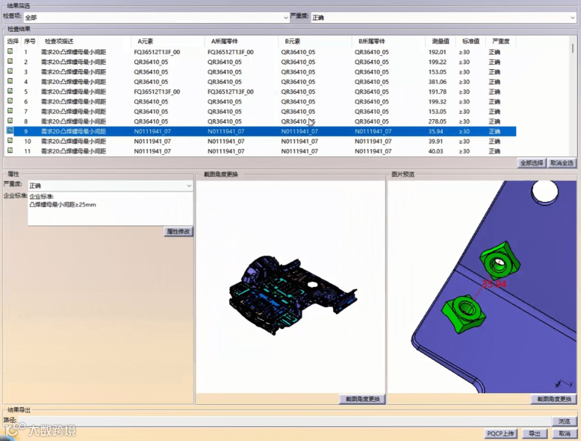Toggle checkbox for row 7
The image size is (581, 441).
coord(10,111)
